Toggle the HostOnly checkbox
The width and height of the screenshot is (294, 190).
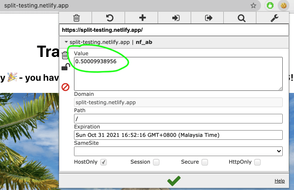tap(104, 162)
